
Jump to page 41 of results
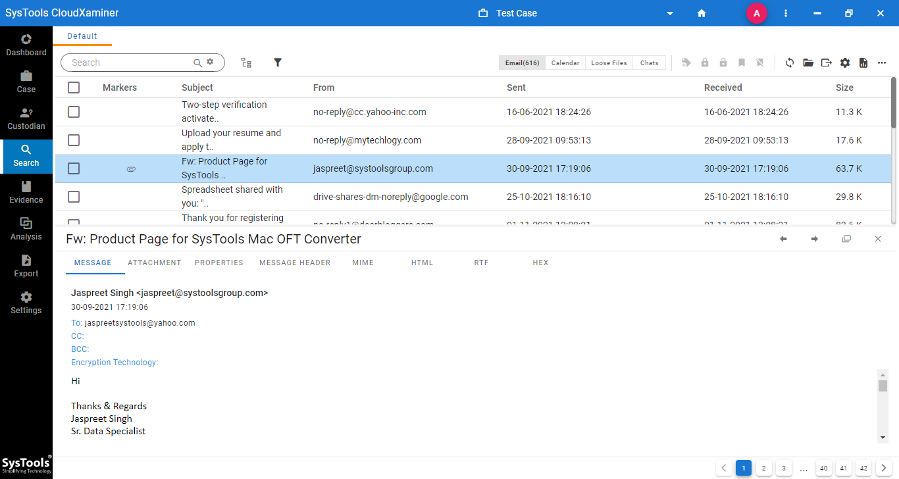(x=843, y=468)
